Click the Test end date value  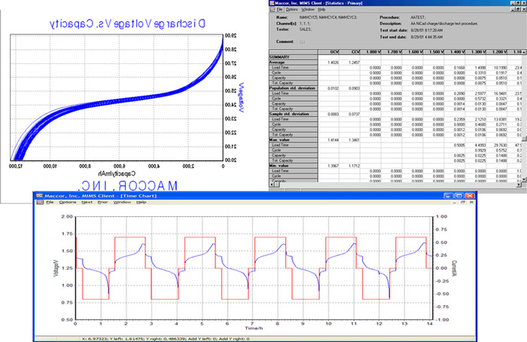(x=427, y=37)
